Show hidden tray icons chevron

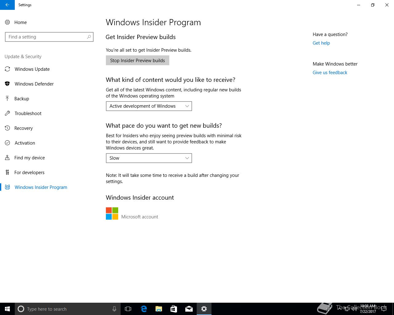click(x=340, y=309)
